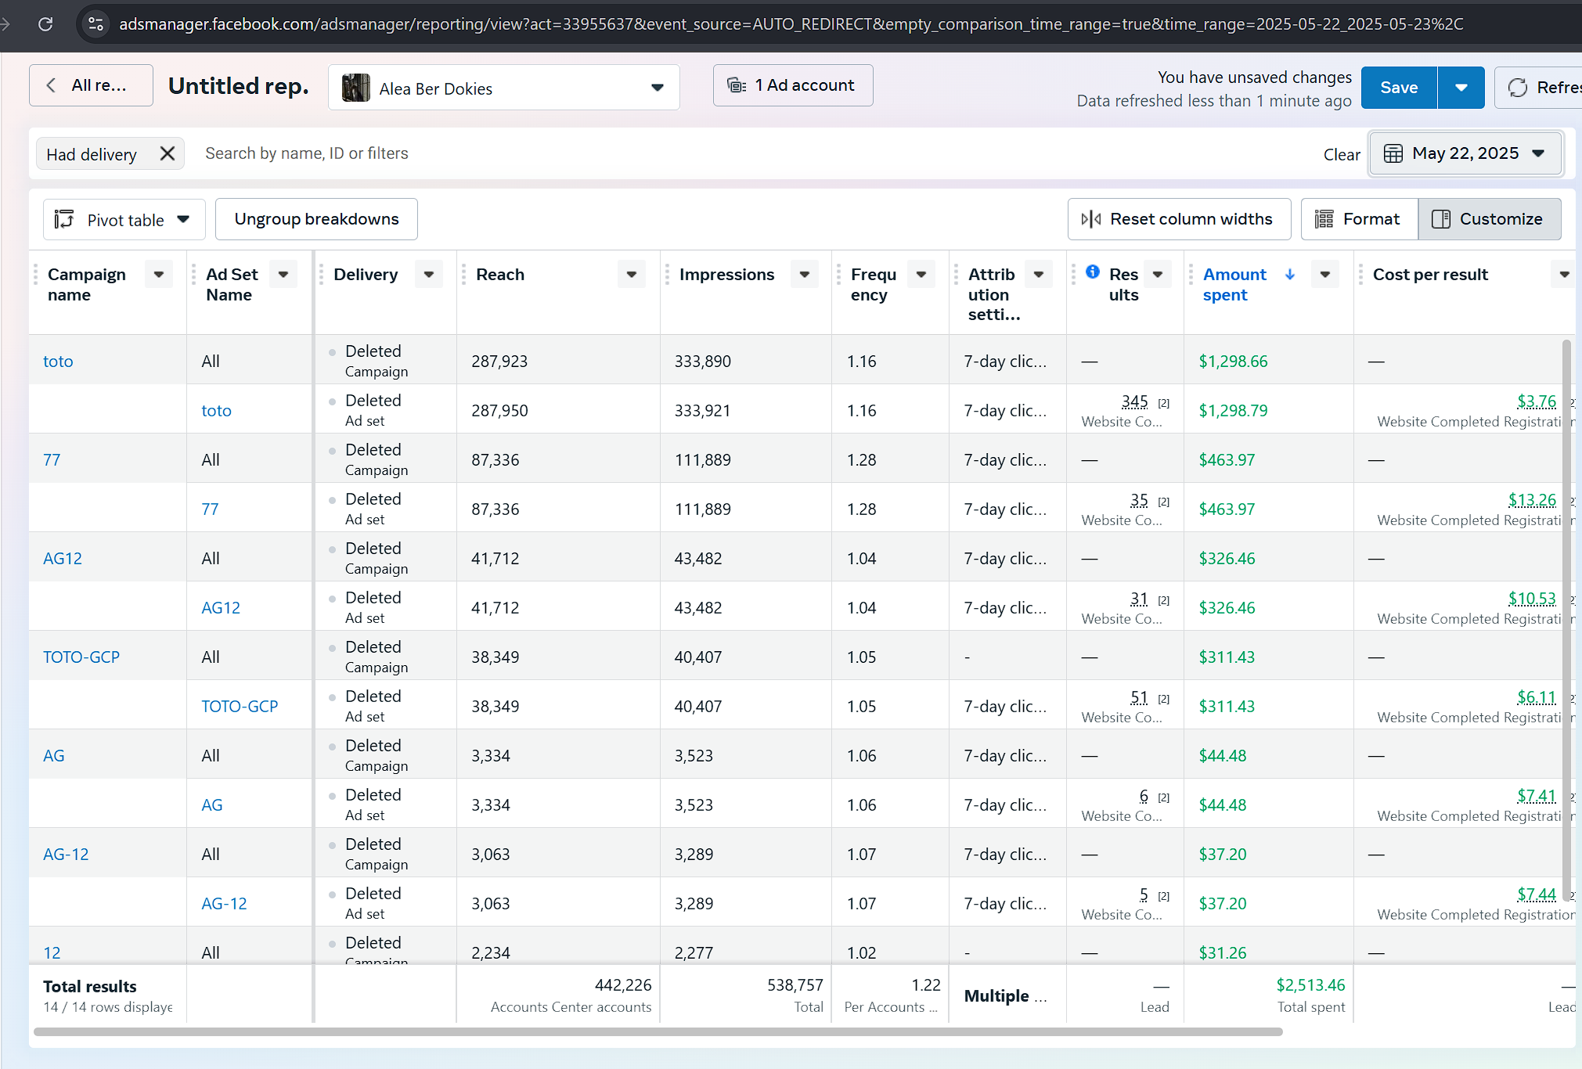Click the site settings icon in address bar
Image resolution: width=1582 pixels, height=1069 pixels.
point(95,24)
